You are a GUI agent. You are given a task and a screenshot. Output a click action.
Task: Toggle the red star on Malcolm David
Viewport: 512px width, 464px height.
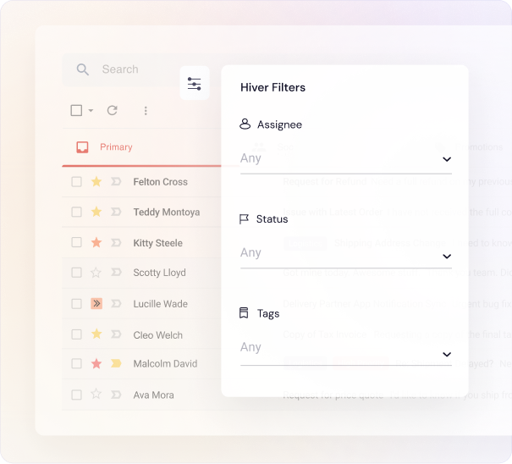(96, 363)
